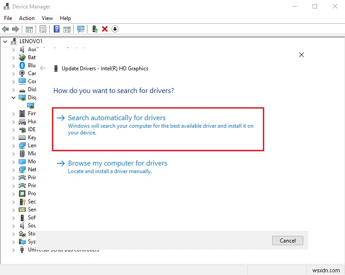The height and width of the screenshot is (275, 345).
Task: Show/hide console tree toolbar icon
Action: [x=29, y=29]
